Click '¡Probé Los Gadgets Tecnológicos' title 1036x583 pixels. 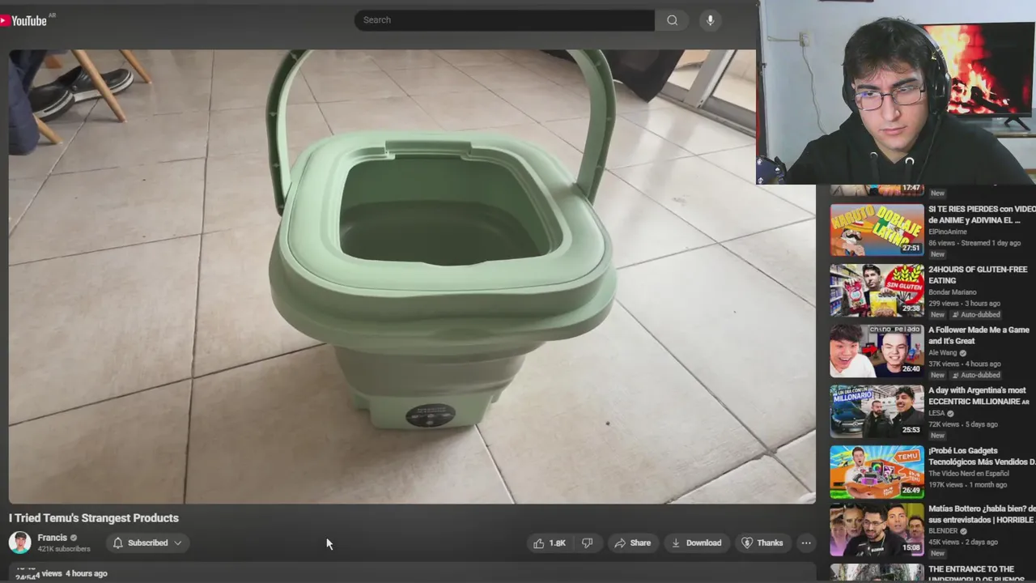[x=982, y=456]
